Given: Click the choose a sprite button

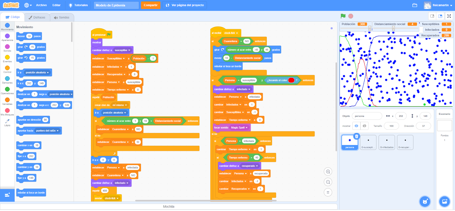Looking at the screenshot, I should coord(425,201).
